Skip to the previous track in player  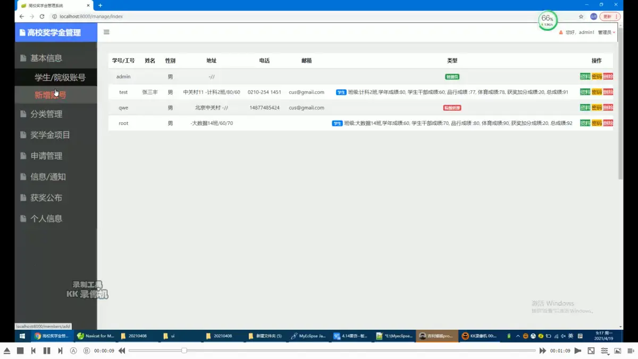coord(33,350)
